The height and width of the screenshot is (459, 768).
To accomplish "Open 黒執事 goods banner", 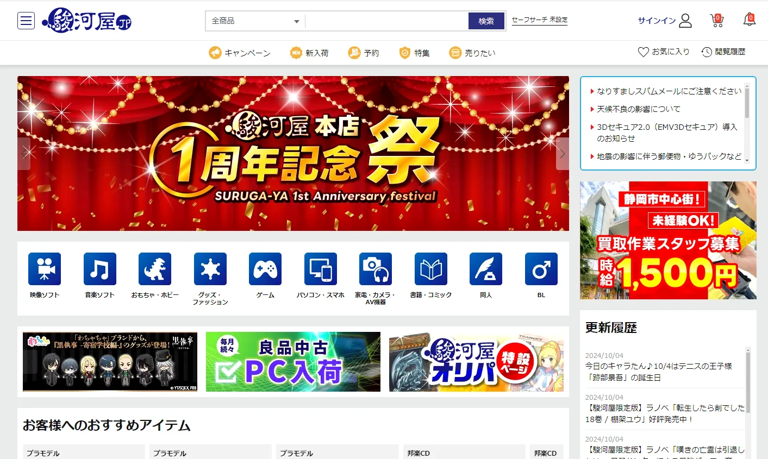I will pos(110,362).
